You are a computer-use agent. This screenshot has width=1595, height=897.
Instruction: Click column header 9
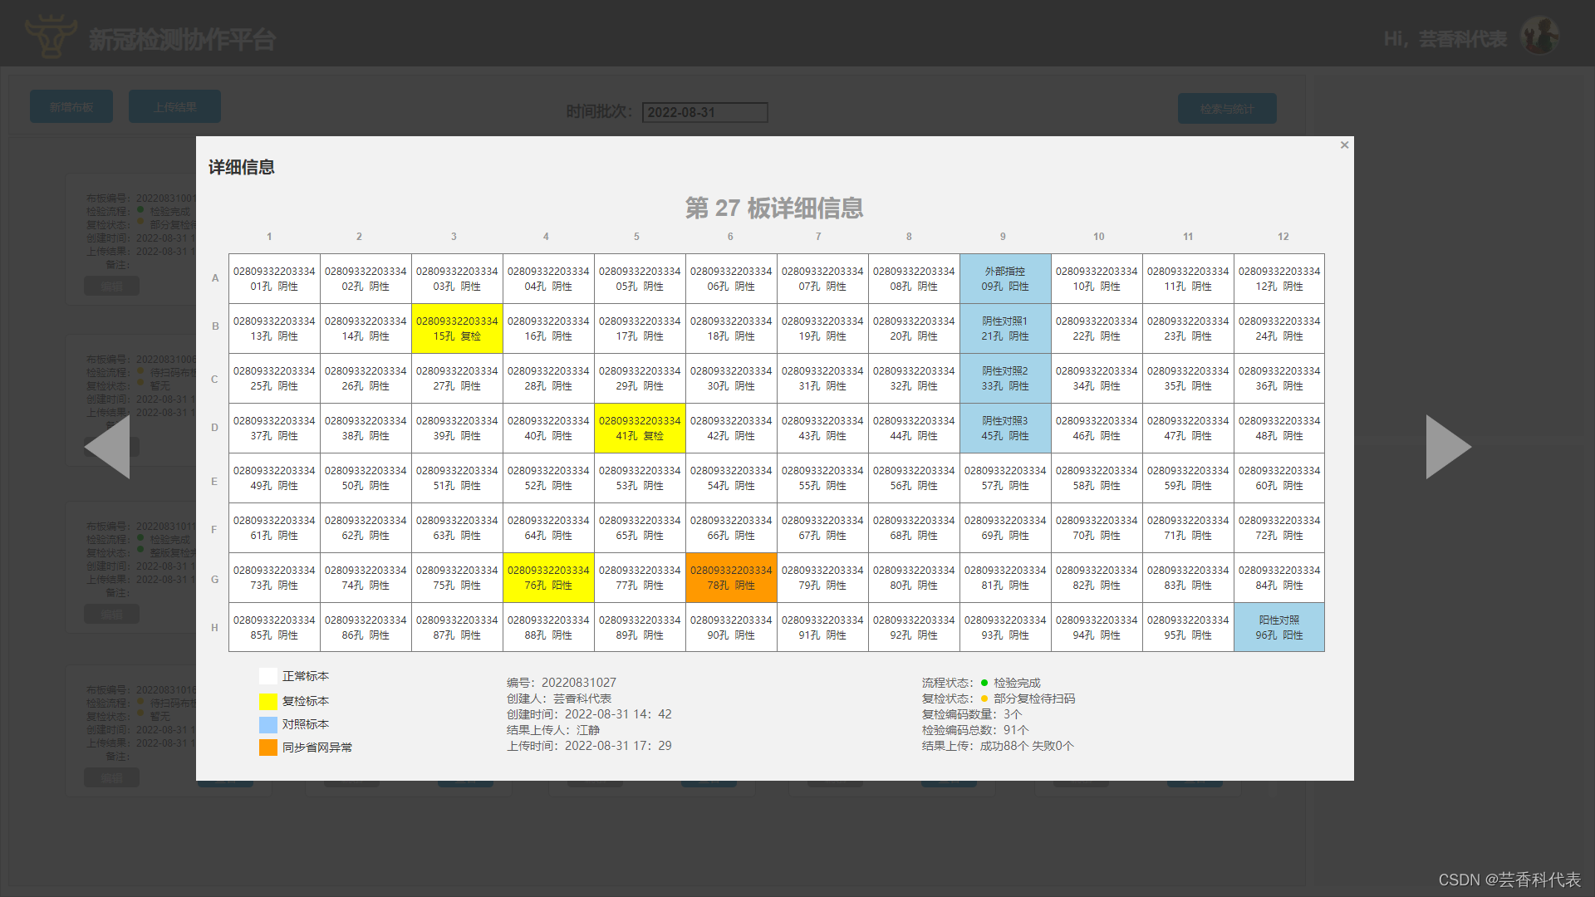coord(1003,237)
